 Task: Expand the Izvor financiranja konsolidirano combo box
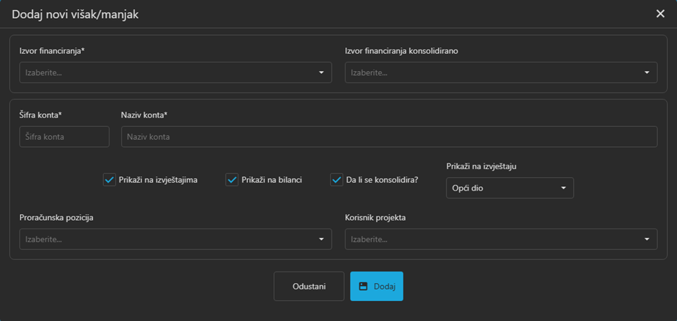click(x=494, y=72)
